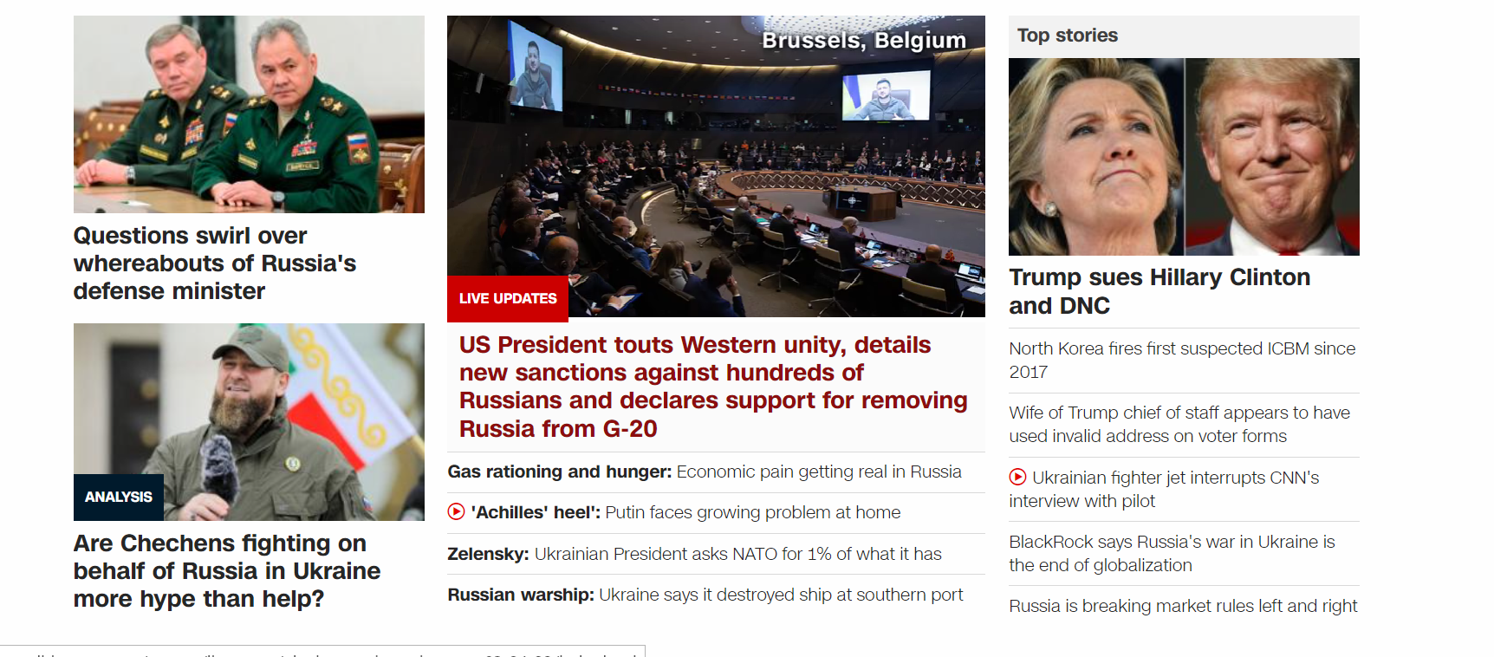Image resolution: width=1494 pixels, height=657 pixels.
Task: Open the ANALYSIS label on Chechen photo
Action: 119,497
